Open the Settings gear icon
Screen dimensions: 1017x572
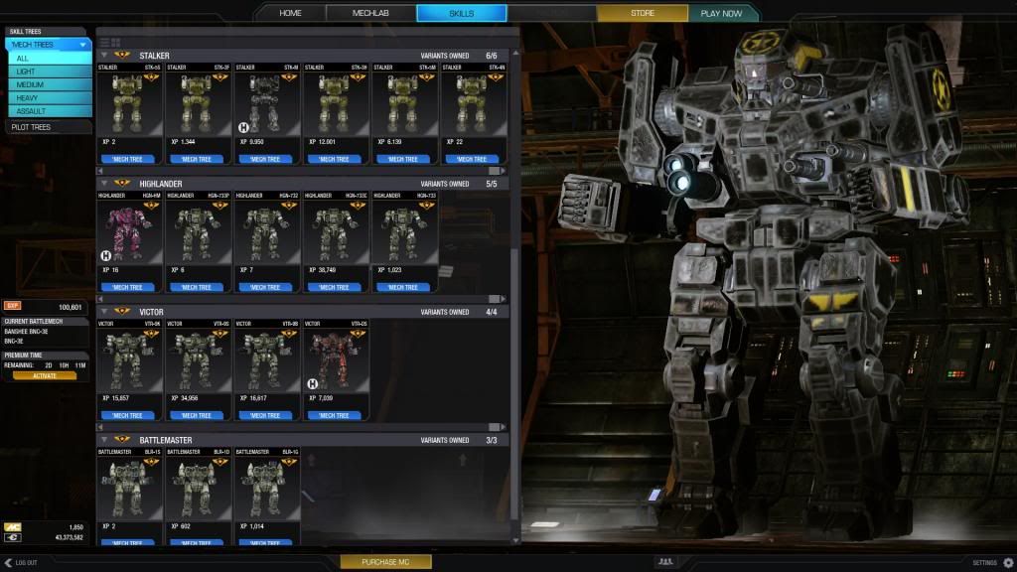click(1008, 562)
